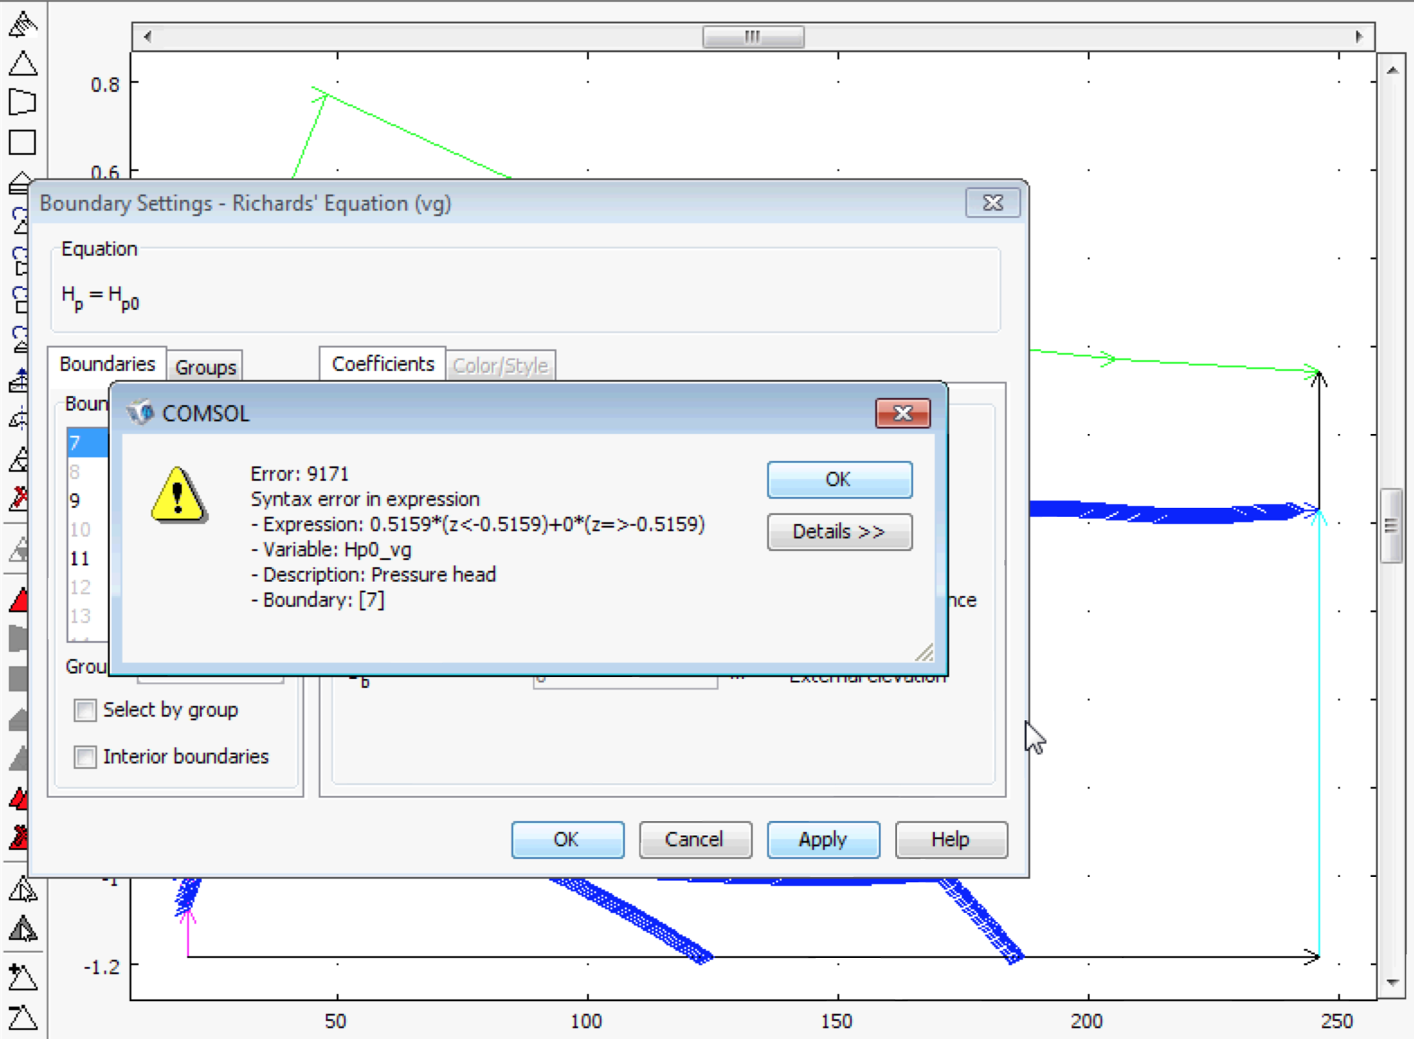Click the shaded mesh triangle icon at top of toolbar

[x=23, y=23]
